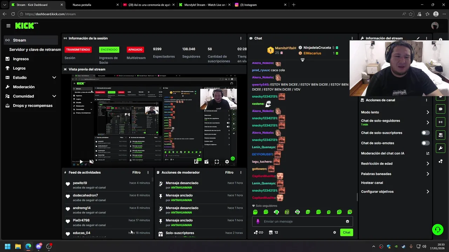449x252 pixels.
Task: Toggle Chat de solo-emotes switch
Action: 425,143
